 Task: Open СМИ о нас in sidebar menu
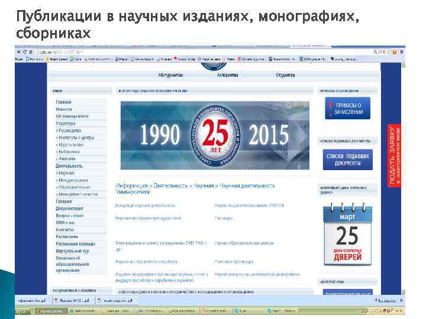point(65,223)
